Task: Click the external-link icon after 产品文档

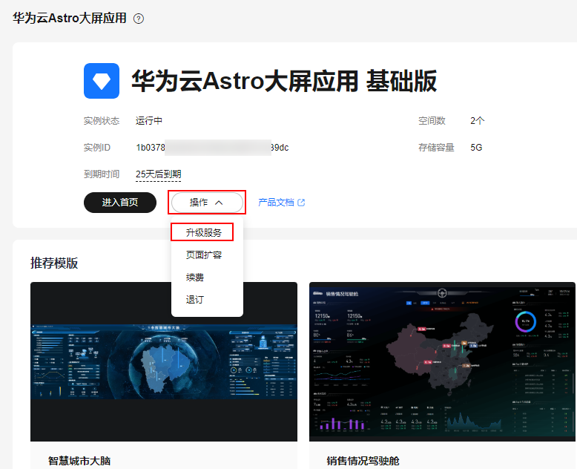Action: (x=301, y=202)
